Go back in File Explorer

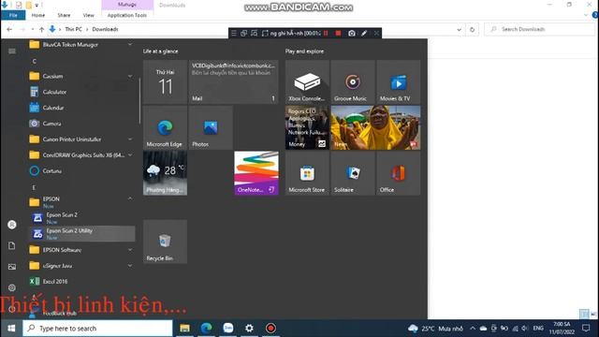pos(9,29)
